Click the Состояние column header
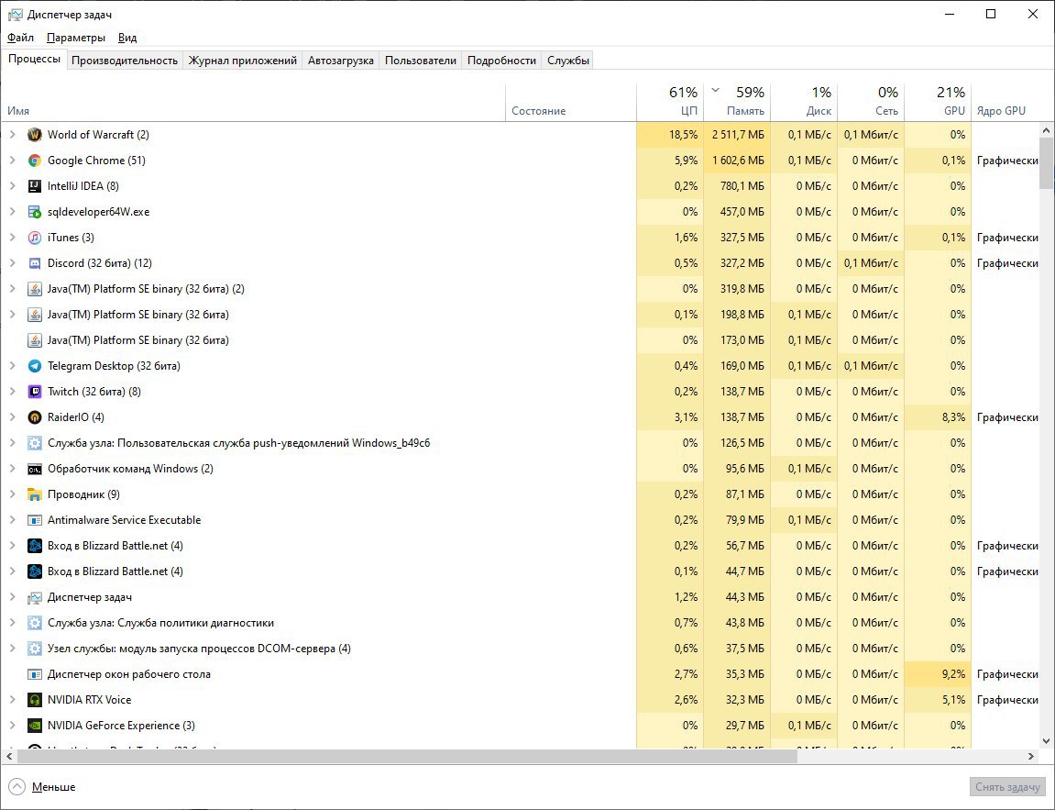The width and height of the screenshot is (1055, 810). [x=571, y=102]
